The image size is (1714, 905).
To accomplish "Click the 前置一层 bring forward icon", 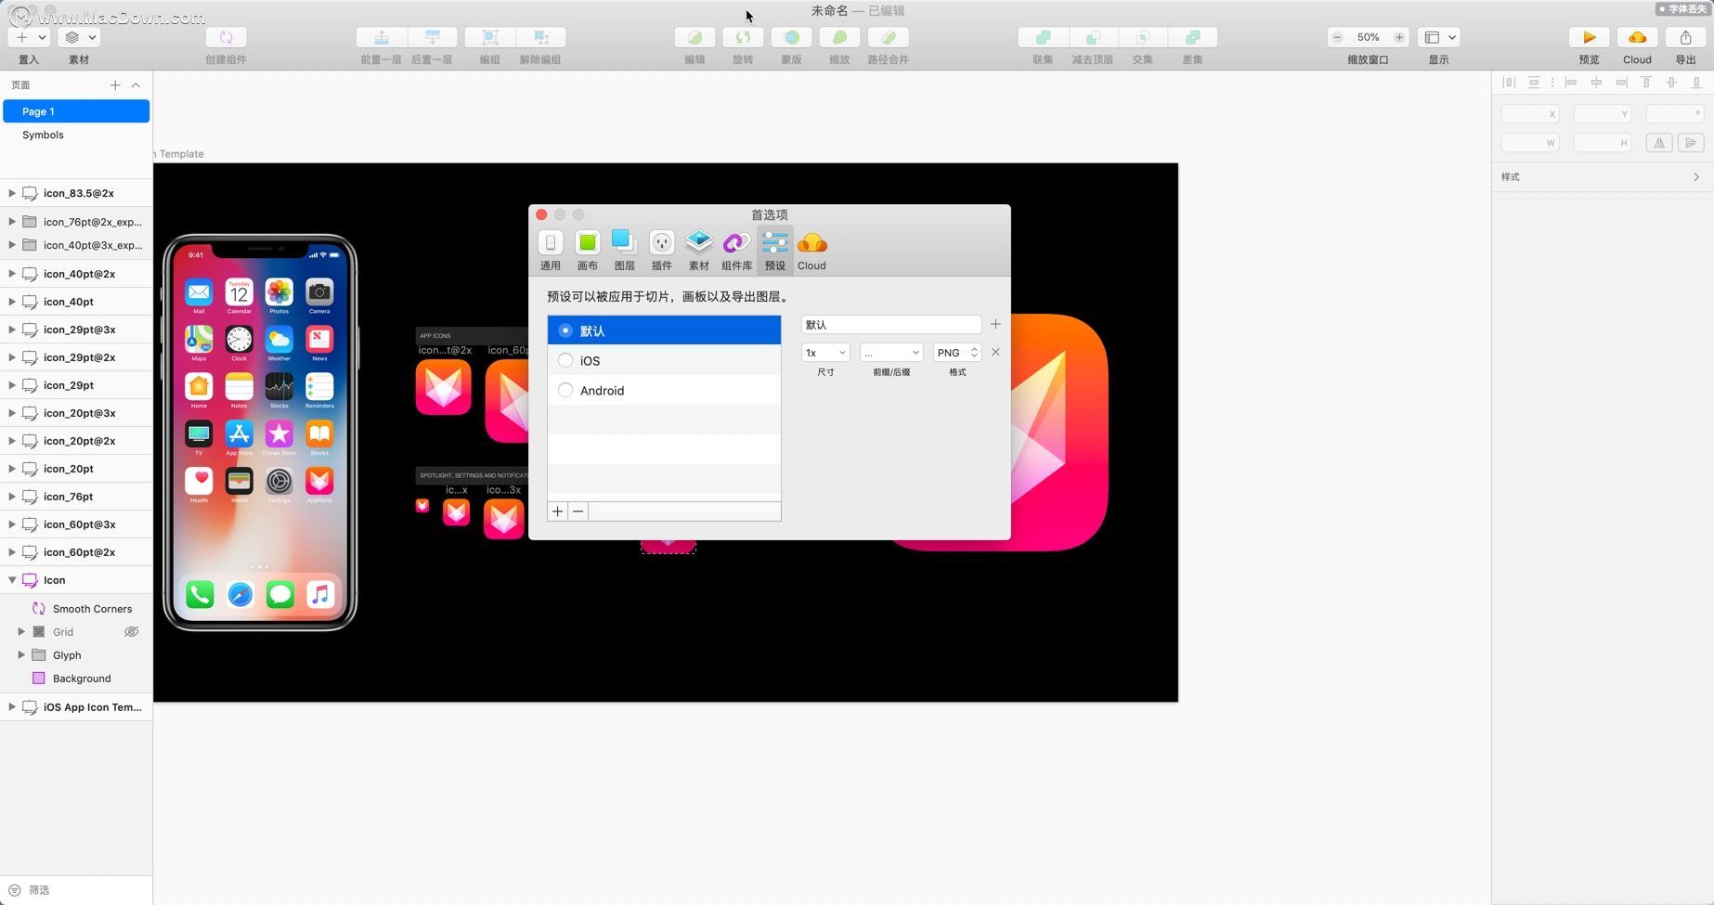I will pos(381,37).
